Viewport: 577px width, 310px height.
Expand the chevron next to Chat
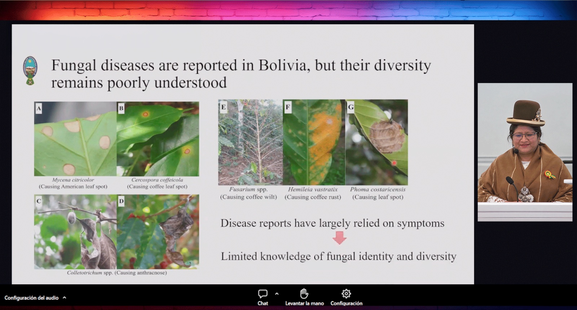[277, 294]
